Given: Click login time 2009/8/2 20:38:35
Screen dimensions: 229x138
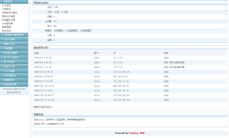Looking at the screenshot, I should [43, 72].
